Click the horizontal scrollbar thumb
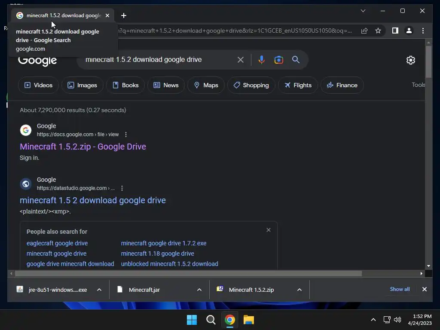440x330 pixels. click(188, 273)
